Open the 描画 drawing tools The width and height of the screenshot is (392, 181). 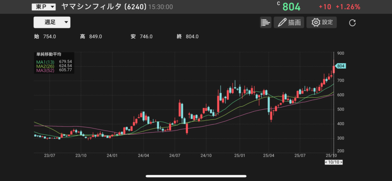(289, 22)
